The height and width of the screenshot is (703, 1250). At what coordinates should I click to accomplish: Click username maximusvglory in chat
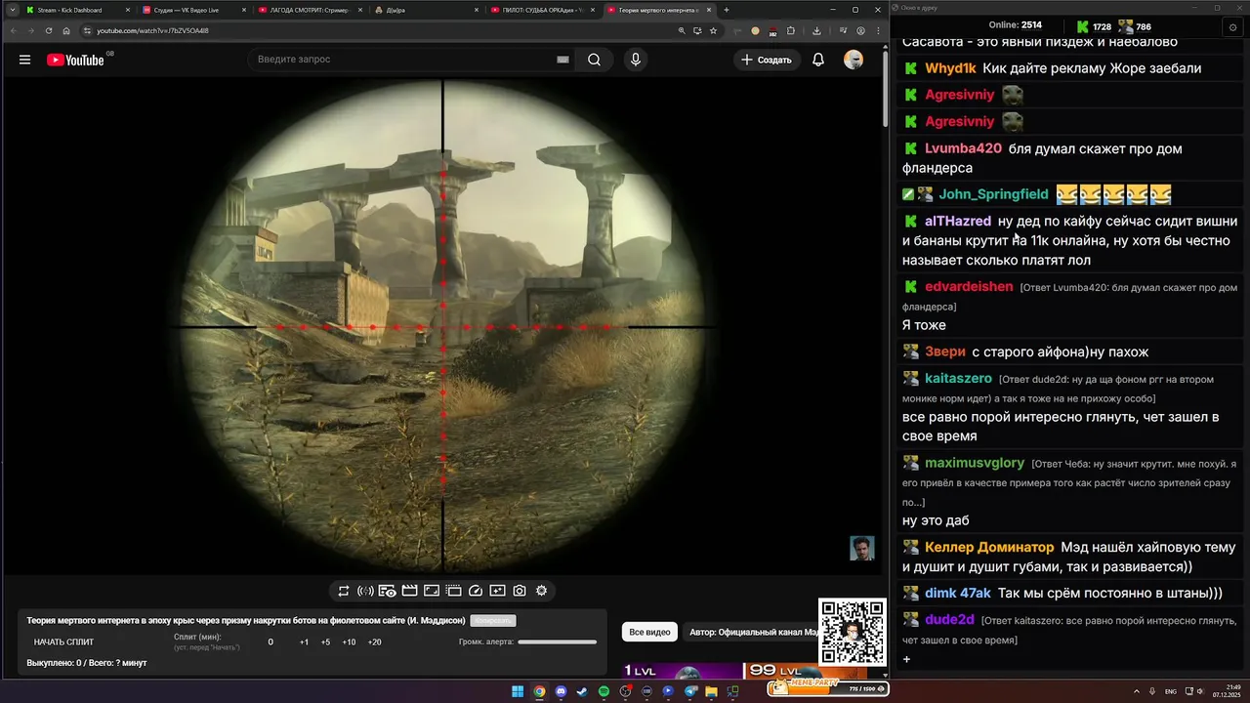click(975, 463)
